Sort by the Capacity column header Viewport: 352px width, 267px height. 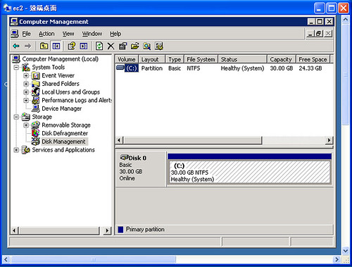(x=282, y=59)
